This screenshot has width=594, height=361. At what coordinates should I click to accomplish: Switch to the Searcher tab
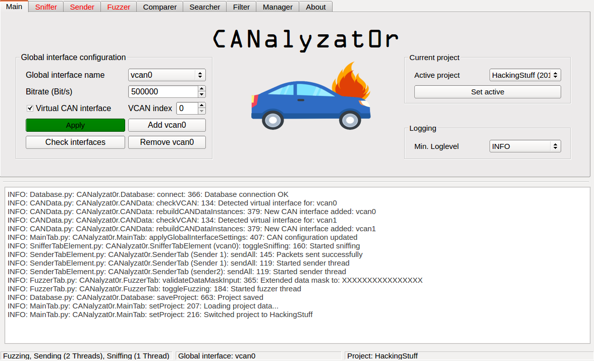click(x=204, y=7)
